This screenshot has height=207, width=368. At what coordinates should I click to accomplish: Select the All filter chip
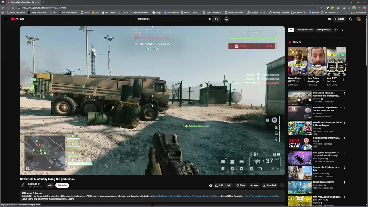coord(291,30)
